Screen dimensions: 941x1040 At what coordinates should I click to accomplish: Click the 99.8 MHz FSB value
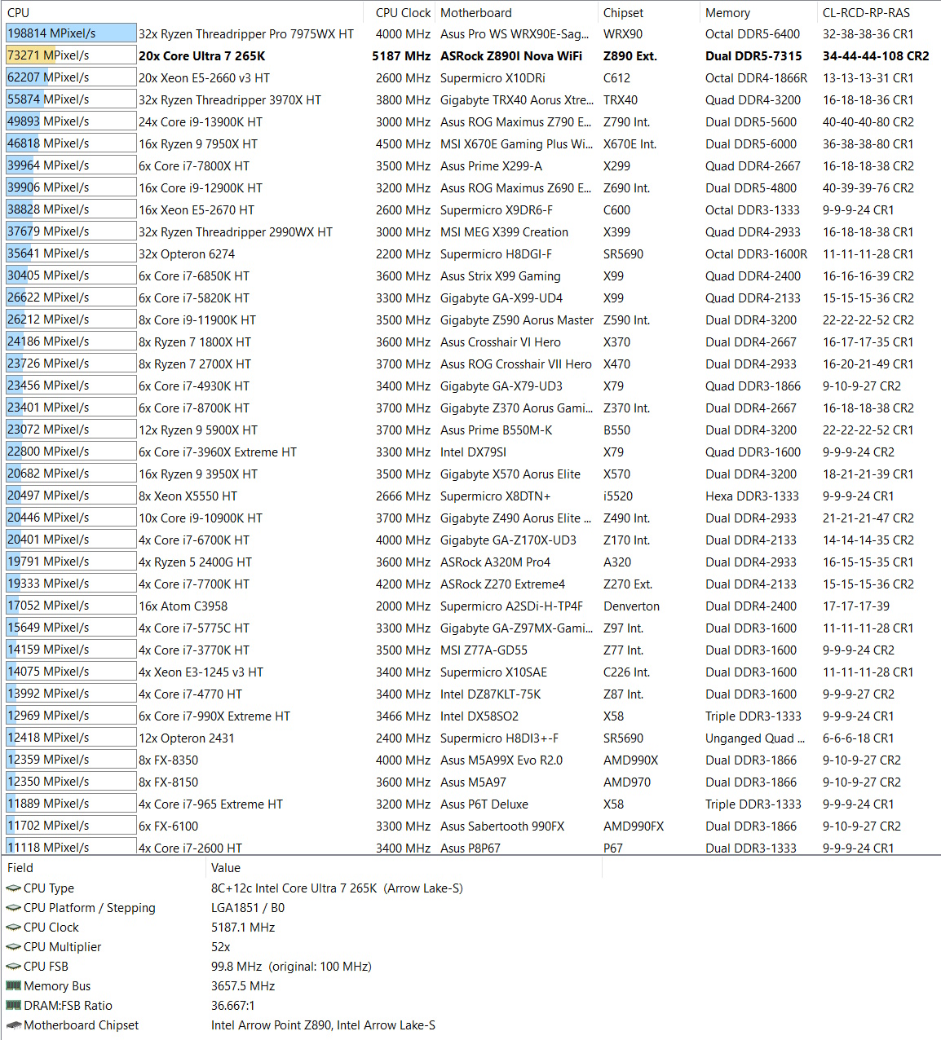[291, 967]
